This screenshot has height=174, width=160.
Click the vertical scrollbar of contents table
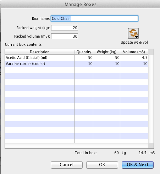click(151, 96)
